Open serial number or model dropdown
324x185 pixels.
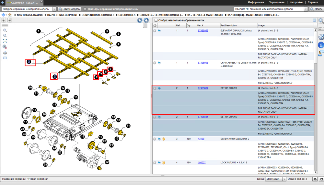coord(54,9)
